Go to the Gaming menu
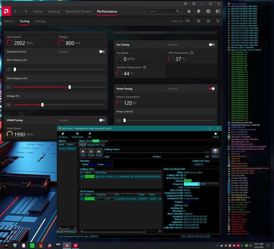274x249 pixels. (x=54, y=11)
